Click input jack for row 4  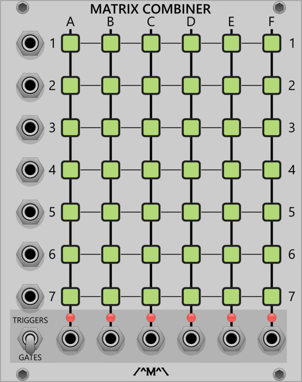(30, 170)
